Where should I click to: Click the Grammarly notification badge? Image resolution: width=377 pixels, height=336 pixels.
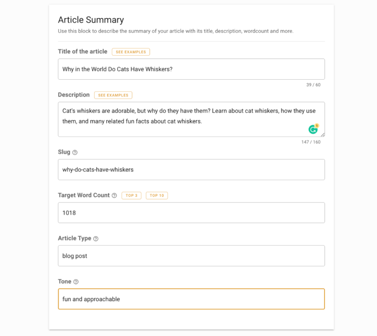coord(317,126)
